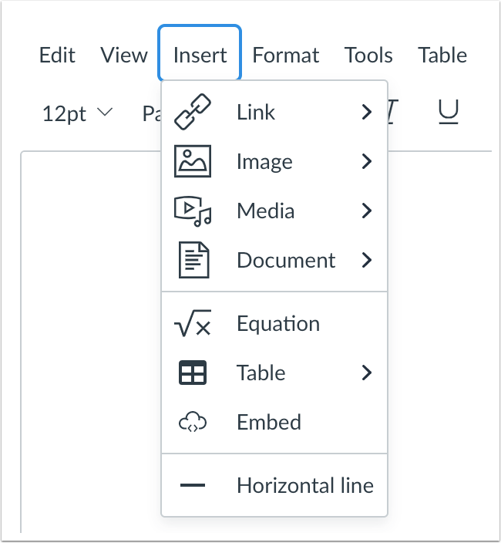Image resolution: width=501 pixels, height=543 pixels.
Task: Open the Format menu
Action: pyautogui.click(x=285, y=56)
